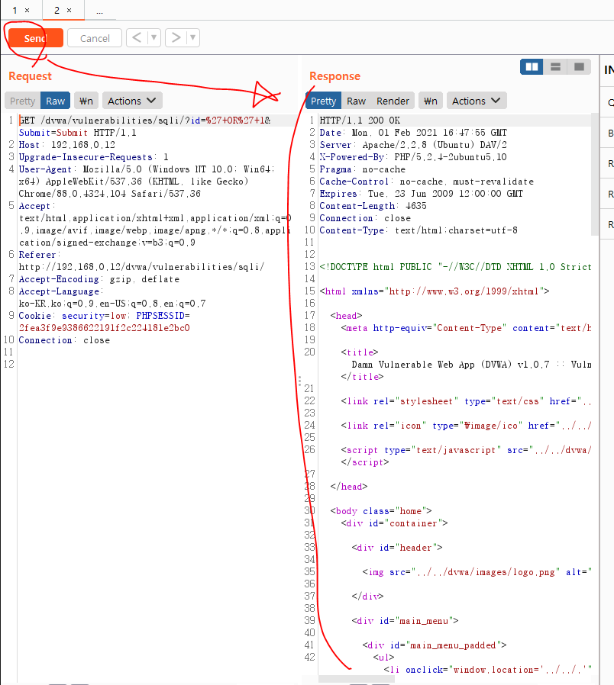Click the GET request line in editor

coord(145,120)
